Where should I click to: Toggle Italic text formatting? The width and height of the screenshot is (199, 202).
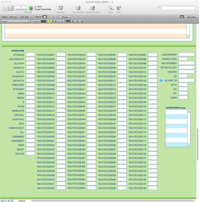[x=59, y=21]
